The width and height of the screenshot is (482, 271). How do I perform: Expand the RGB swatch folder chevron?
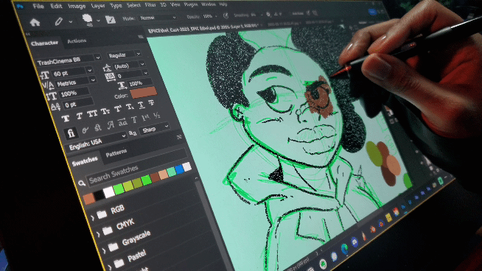pyautogui.click(x=93, y=218)
